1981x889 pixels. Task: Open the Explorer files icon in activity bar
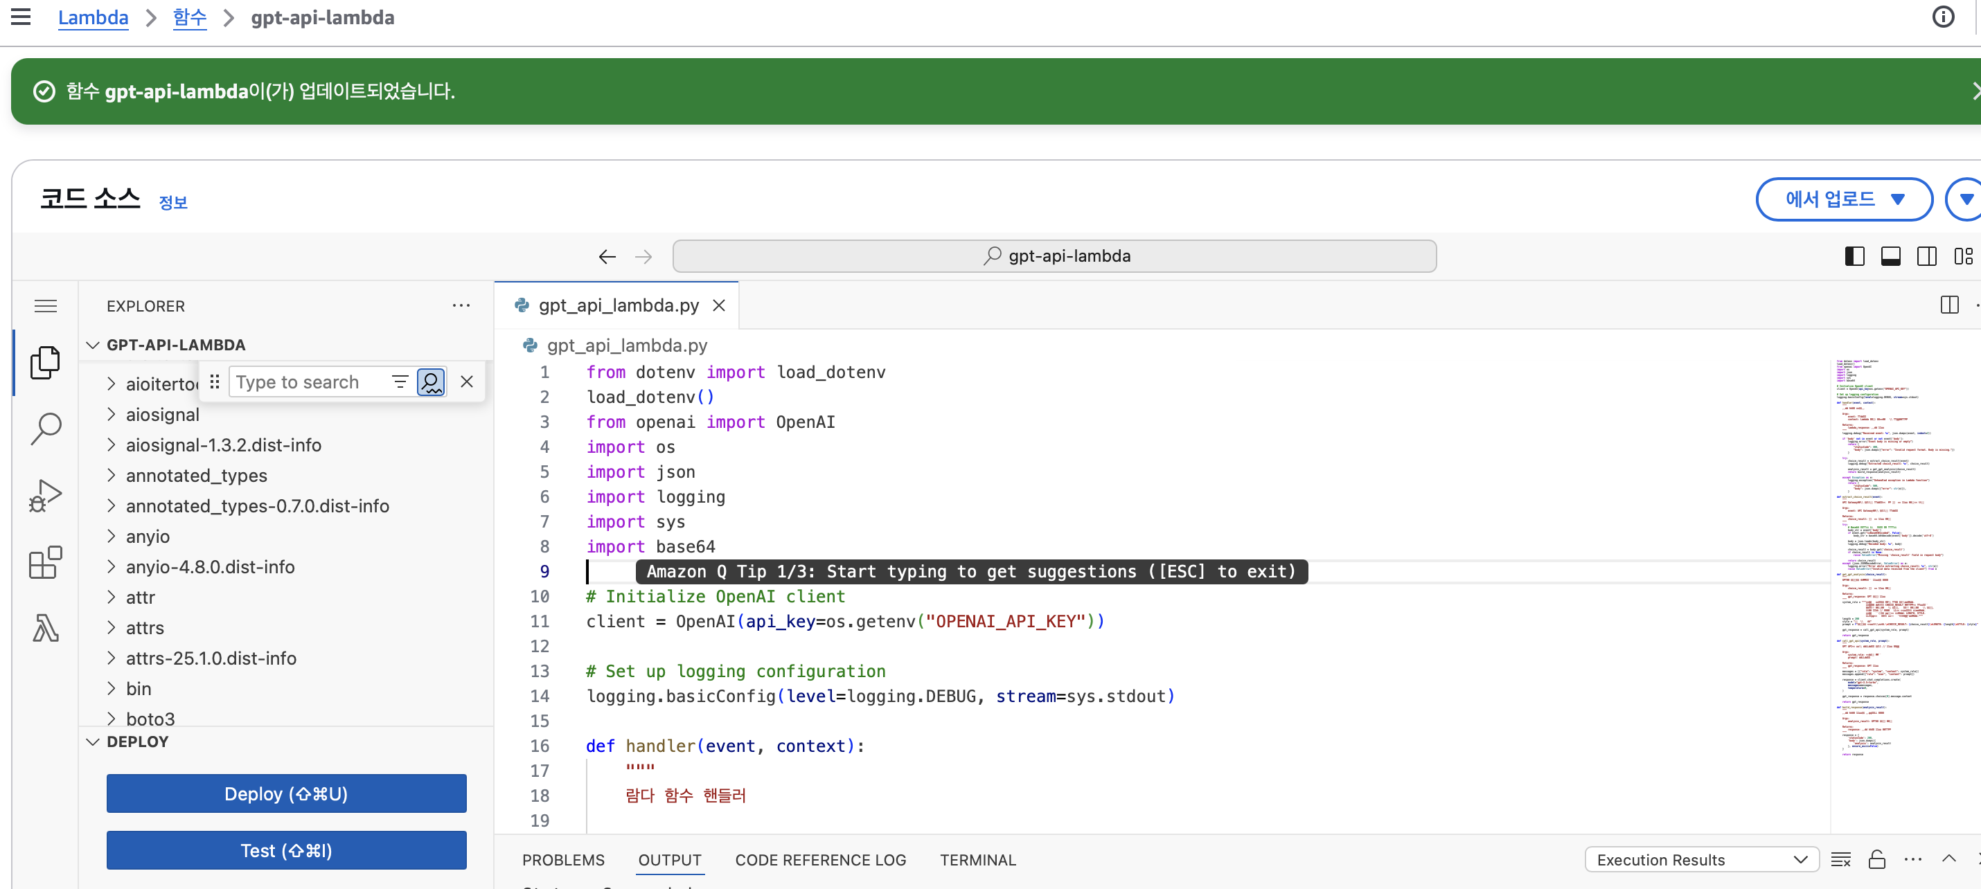(46, 362)
